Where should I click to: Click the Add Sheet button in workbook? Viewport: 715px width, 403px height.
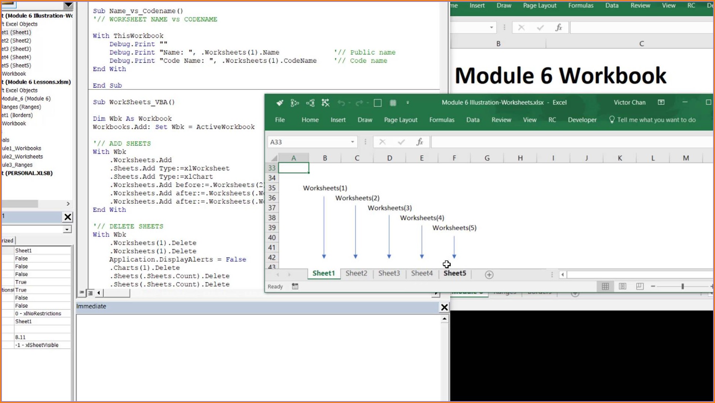click(x=489, y=274)
